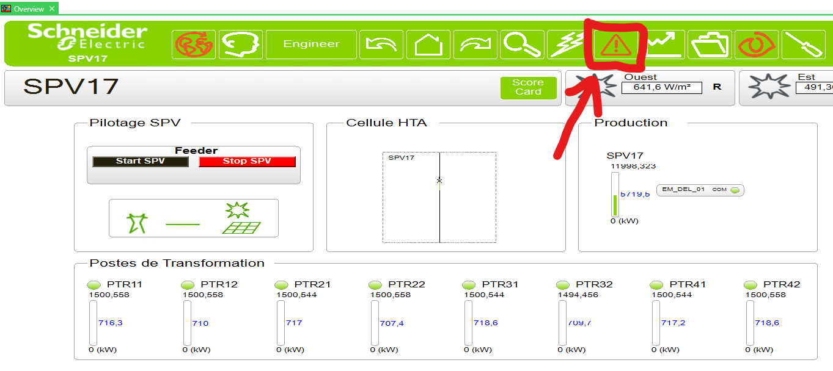Open the alarms warning triangle icon
Image resolution: width=833 pixels, height=371 pixels.
coord(616,45)
